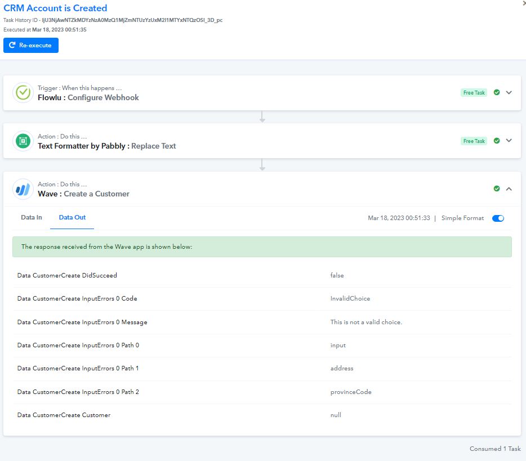
Task: Click the 'Mar 18, 2023 00:51:33' timestamp
Action: tap(399, 218)
